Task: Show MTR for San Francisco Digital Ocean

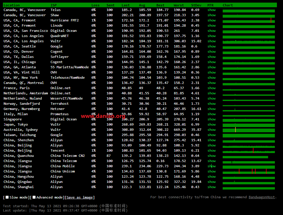Action: click(x=212, y=31)
